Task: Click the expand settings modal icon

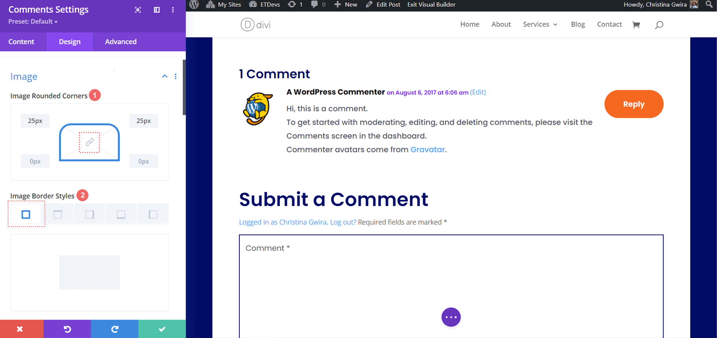Action: 138,10
